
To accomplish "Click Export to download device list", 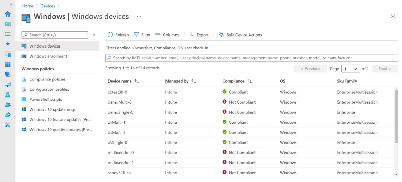I will point(199,35).
